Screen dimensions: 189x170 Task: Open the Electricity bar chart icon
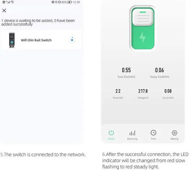click(132, 133)
